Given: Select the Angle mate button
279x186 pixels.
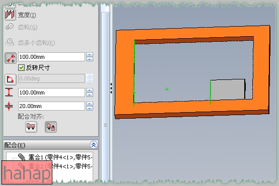Looking at the screenshot, I should [x=11, y=79].
